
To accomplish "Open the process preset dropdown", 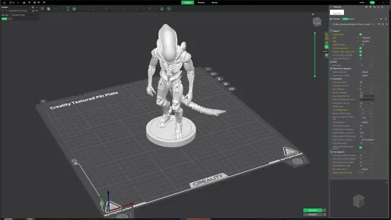I will [x=353, y=24].
